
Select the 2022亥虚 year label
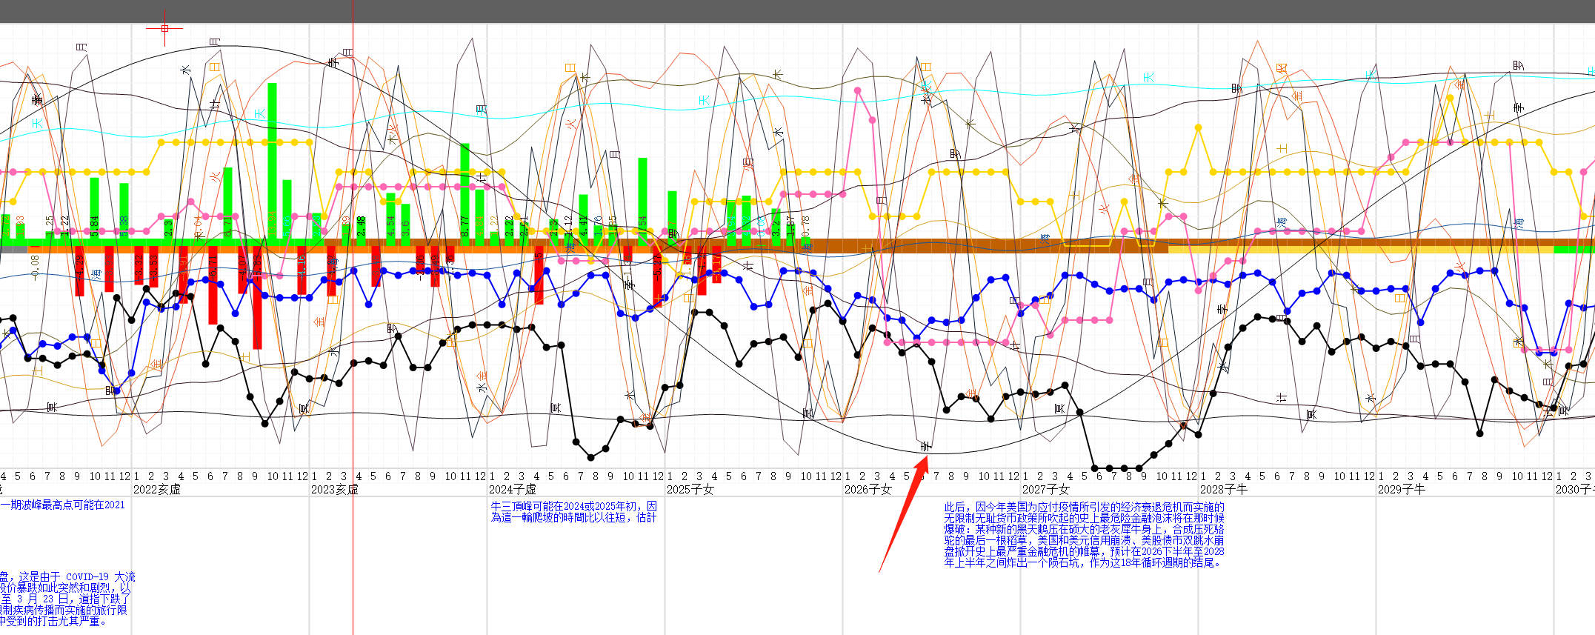(156, 489)
